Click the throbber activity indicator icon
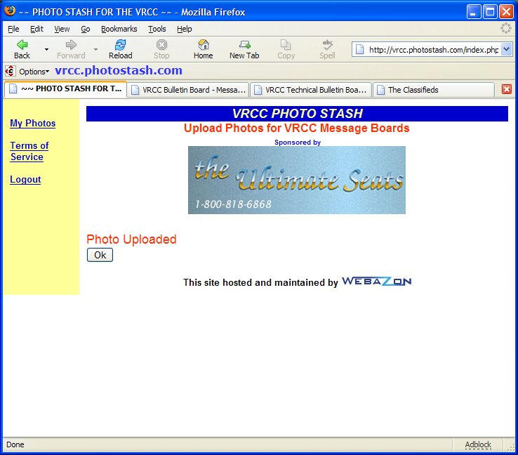The image size is (518, 455). click(x=506, y=28)
